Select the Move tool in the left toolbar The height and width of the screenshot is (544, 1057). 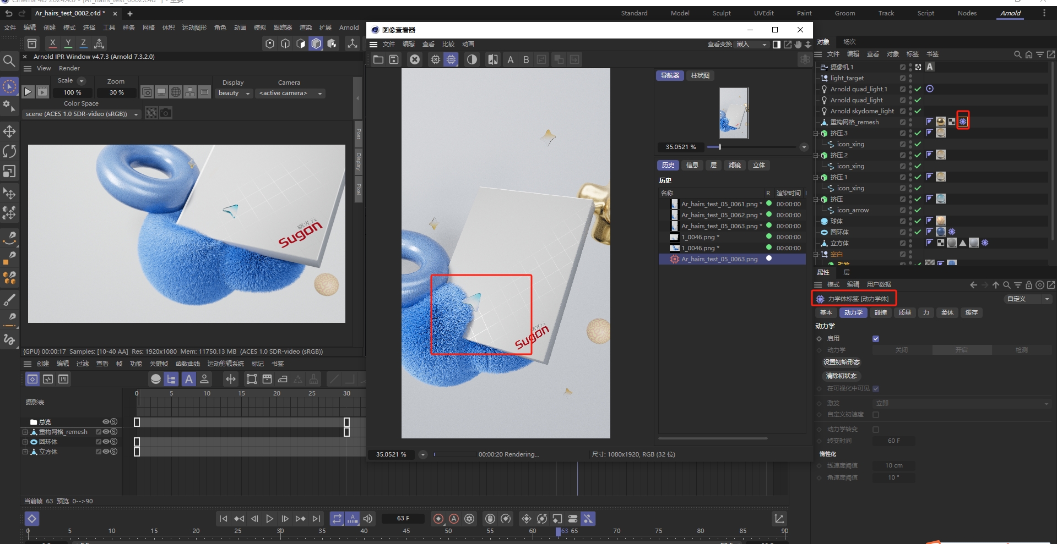9,131
